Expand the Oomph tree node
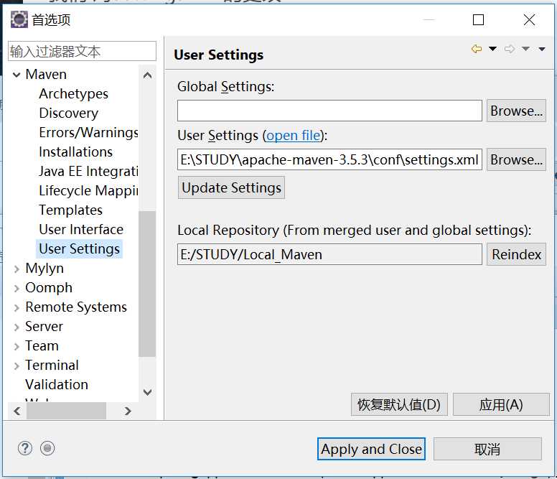557x479 pixels. tap(17, 288)
